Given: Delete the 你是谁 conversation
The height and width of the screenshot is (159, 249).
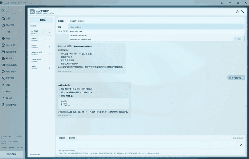Looking at the screenshot, I should click(x=50, y=47).
